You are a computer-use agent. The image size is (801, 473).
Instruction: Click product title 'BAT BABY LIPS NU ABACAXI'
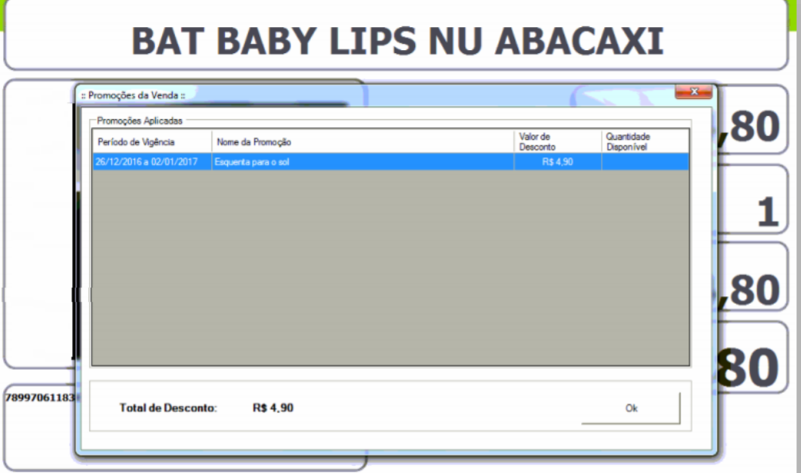pos(397,40)
